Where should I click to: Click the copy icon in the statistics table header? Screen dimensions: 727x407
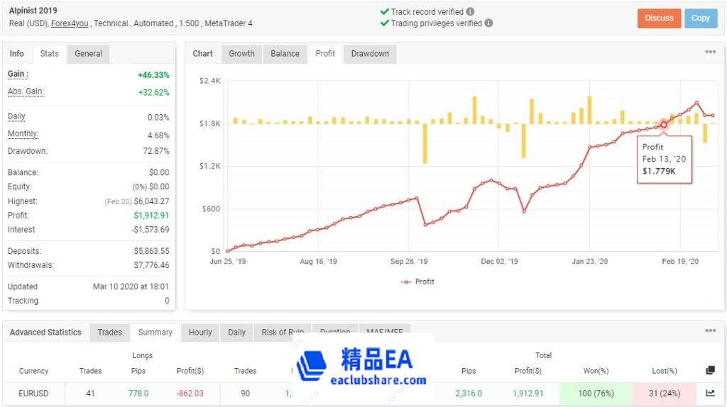click(710, 370)
